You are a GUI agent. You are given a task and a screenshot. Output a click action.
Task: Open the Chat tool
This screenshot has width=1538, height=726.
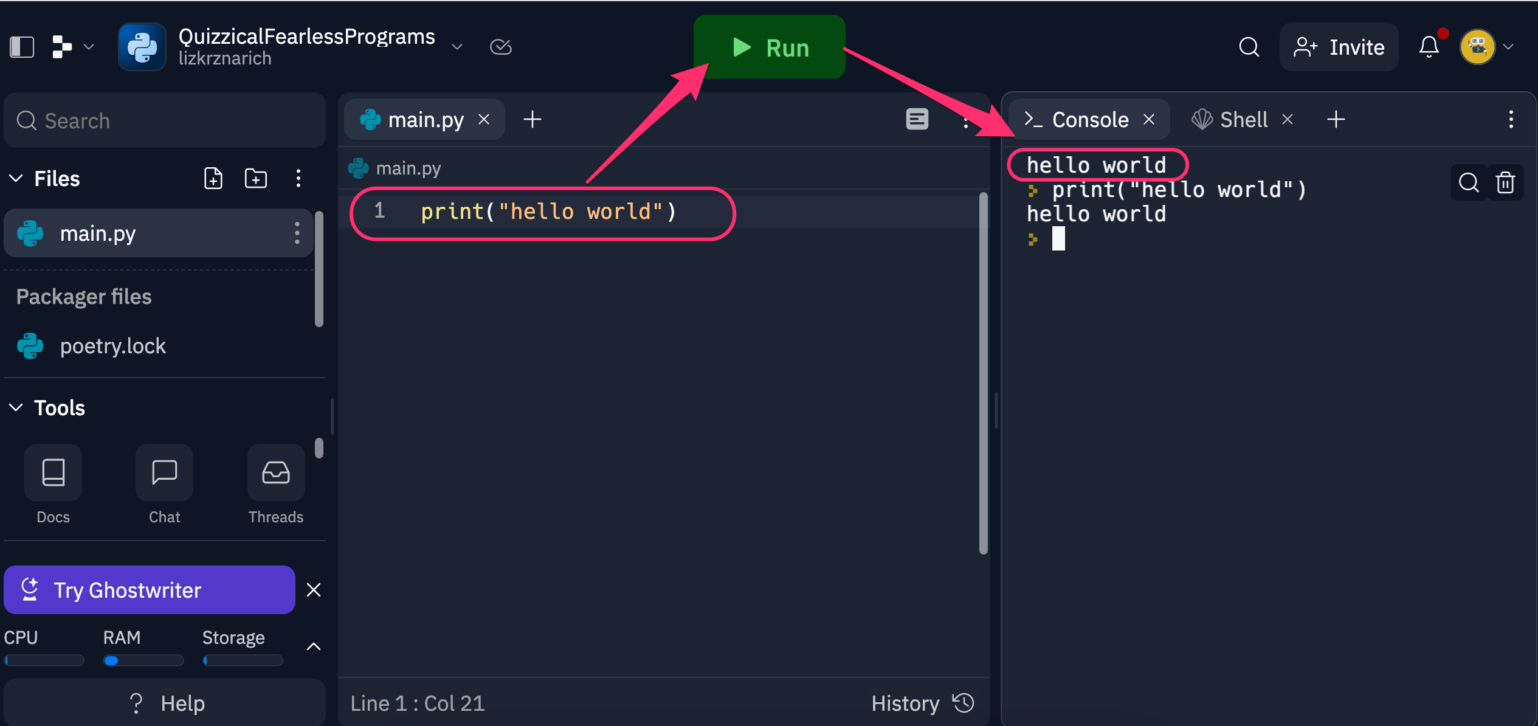pos(164,473)
